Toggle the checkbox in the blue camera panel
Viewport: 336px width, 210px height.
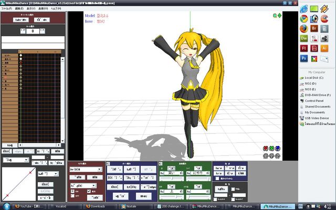click(217, 178)
